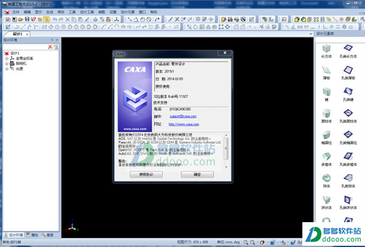Close the 设计环境 panel
The height and width of the screenshot is (247, 365).
pyautogui.click(x=57, y=40)
